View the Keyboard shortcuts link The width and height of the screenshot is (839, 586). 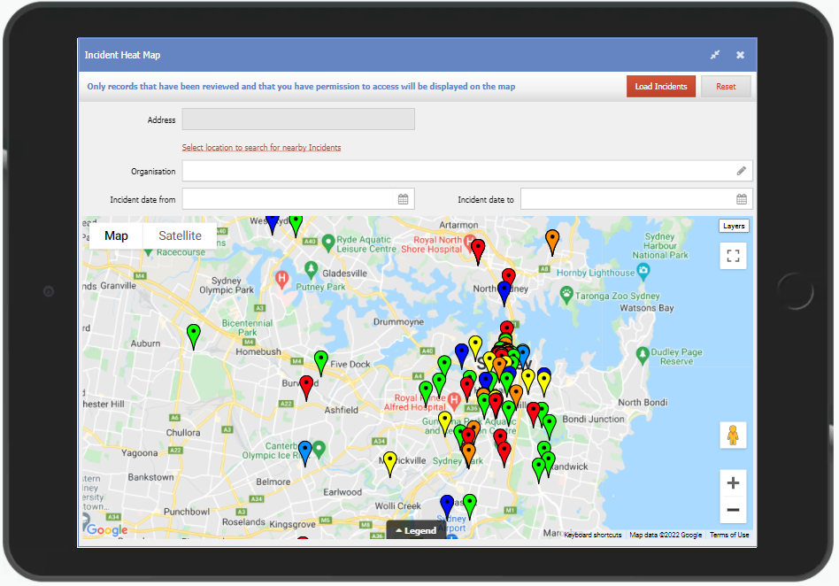[x=591, y=535]
